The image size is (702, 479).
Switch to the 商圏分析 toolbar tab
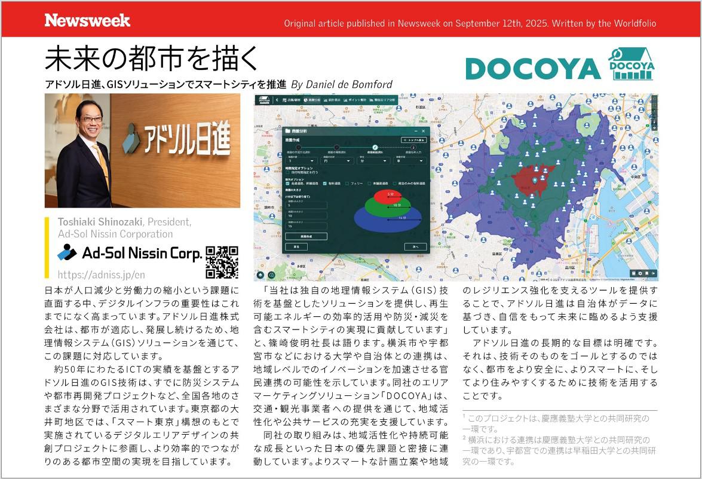(x=311, y=100)
